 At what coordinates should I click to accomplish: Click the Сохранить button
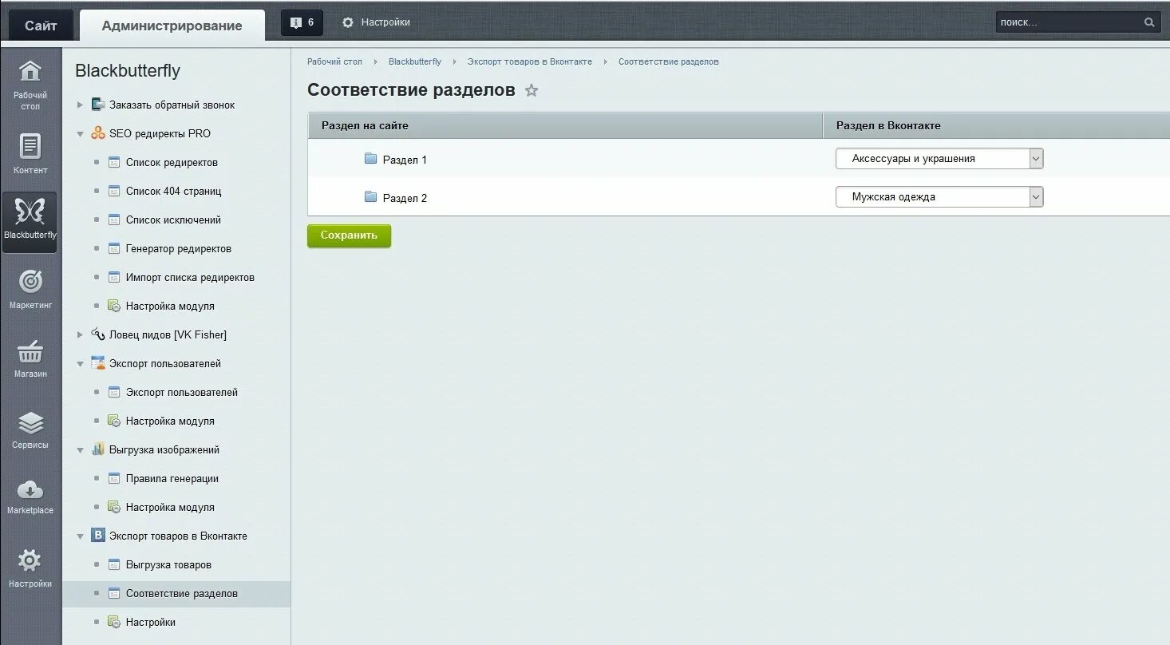tap(349, 235)
